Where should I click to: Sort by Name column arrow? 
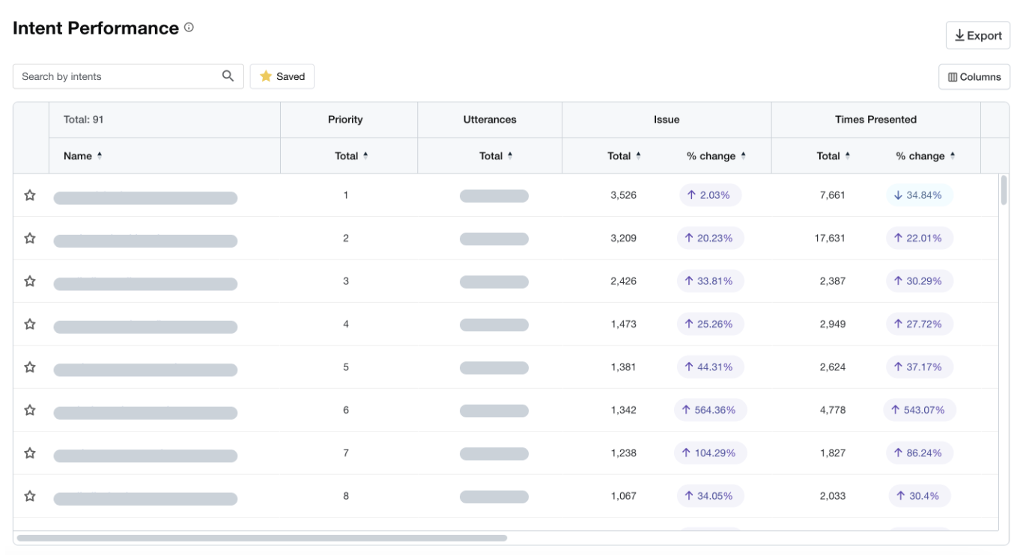(x=100, y=156)
